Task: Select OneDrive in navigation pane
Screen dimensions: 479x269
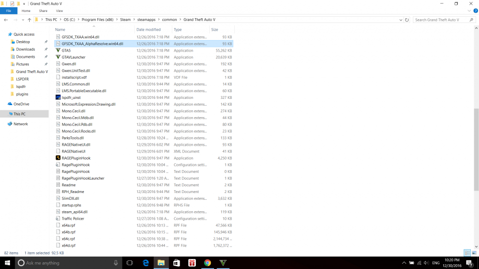Action: [22, 104]
